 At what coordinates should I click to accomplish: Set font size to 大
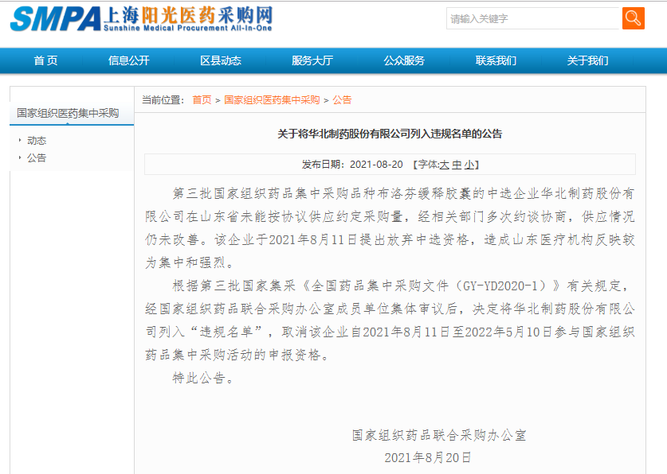tap(444, 165)
